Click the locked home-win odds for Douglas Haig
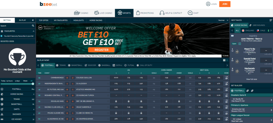273x123 pixels. point(116,101)
